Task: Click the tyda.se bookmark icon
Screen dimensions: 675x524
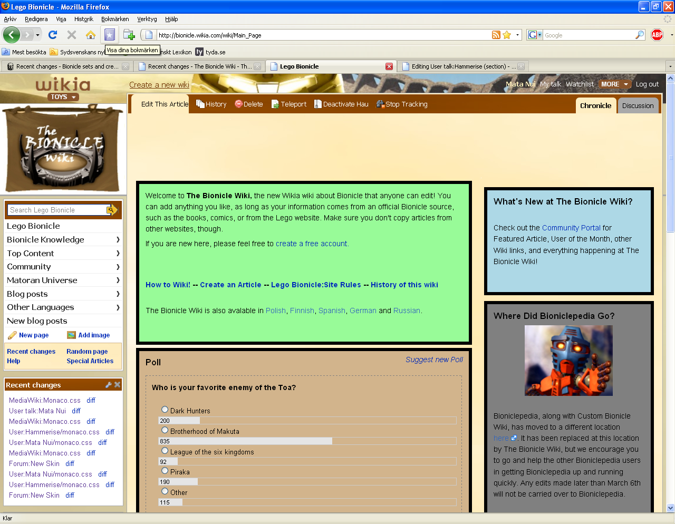Action: click(x=199, y=52)
